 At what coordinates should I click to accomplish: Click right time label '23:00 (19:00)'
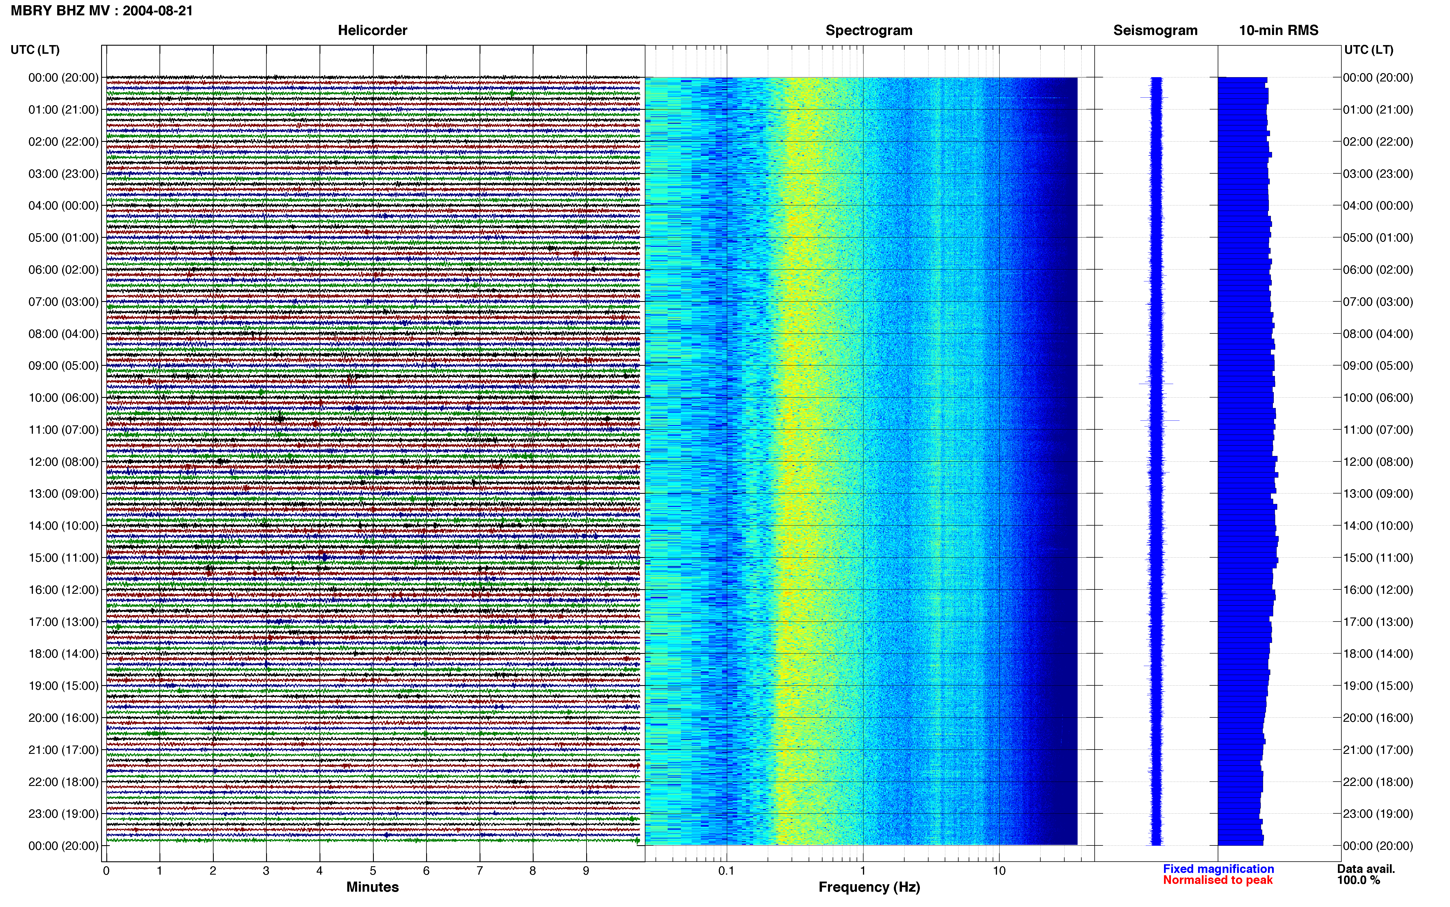click(1378, 814)
